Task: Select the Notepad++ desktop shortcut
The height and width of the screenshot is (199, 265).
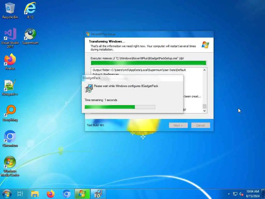Action: click(10, 88)
